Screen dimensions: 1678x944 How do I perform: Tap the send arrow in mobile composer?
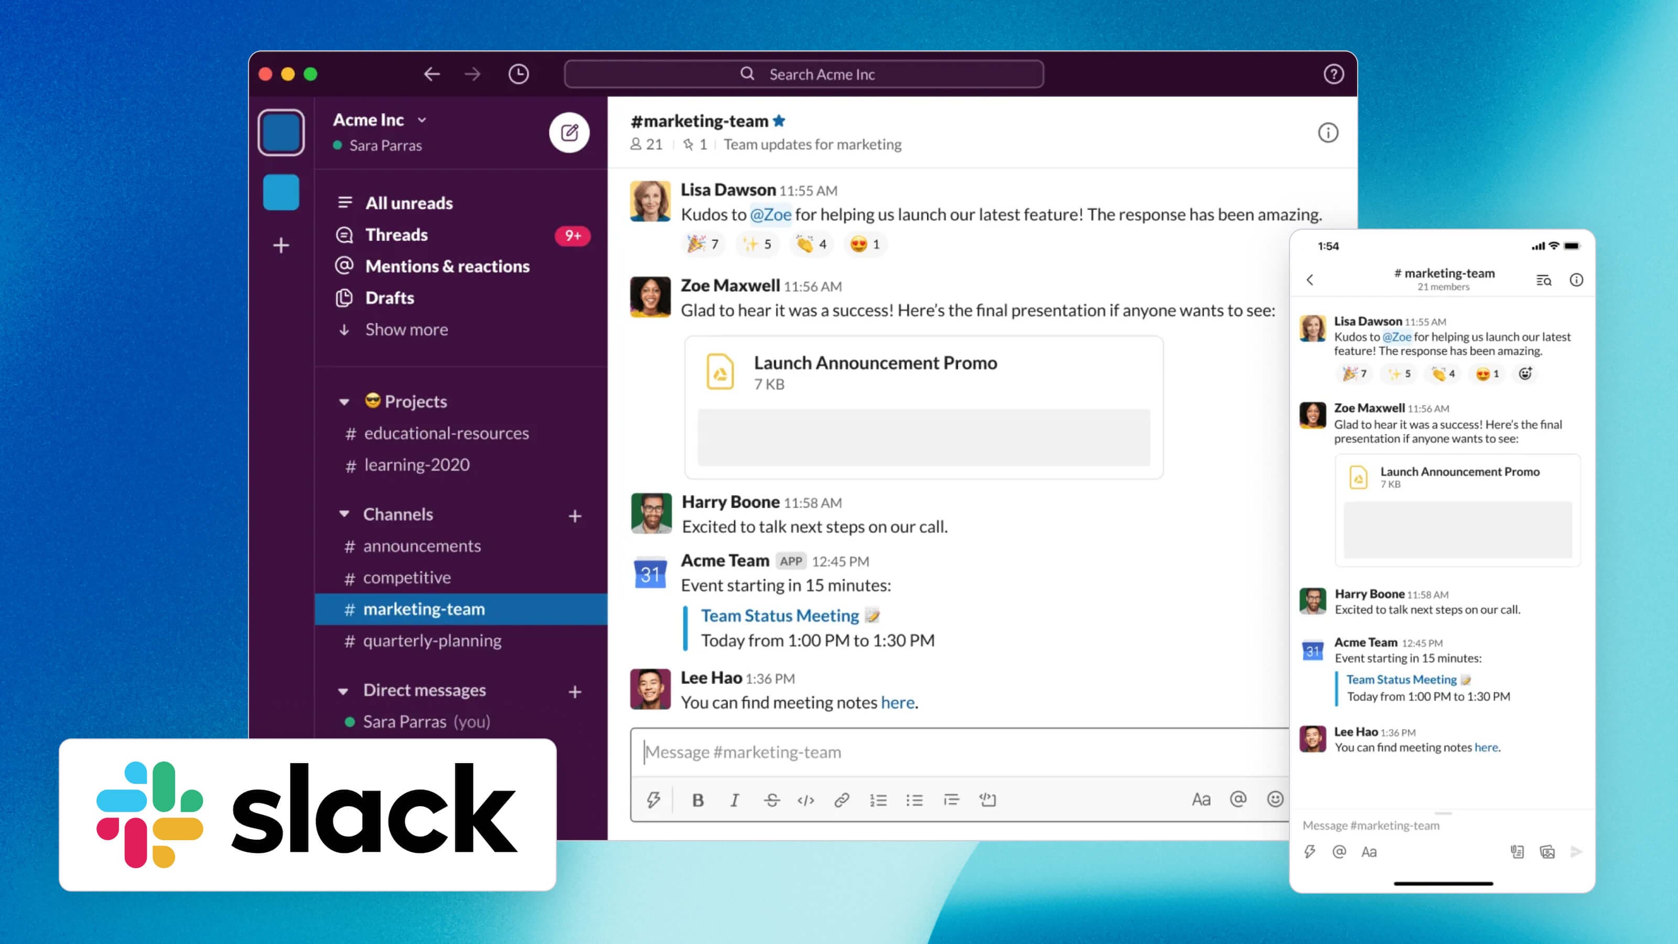(1576, 852)
